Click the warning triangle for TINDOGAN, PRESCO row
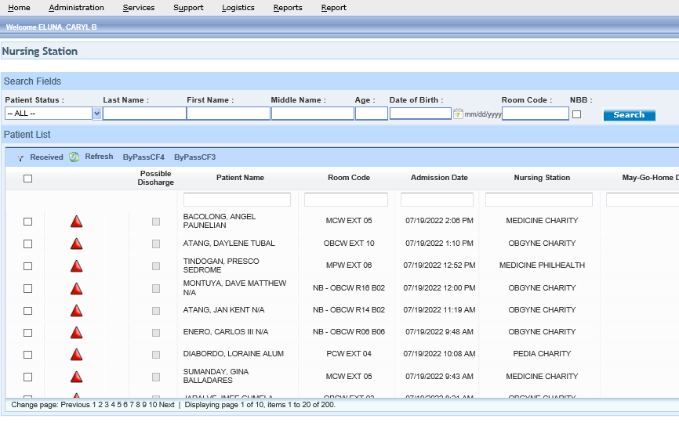This screenshot has width=679, height=426. (76, 266)
